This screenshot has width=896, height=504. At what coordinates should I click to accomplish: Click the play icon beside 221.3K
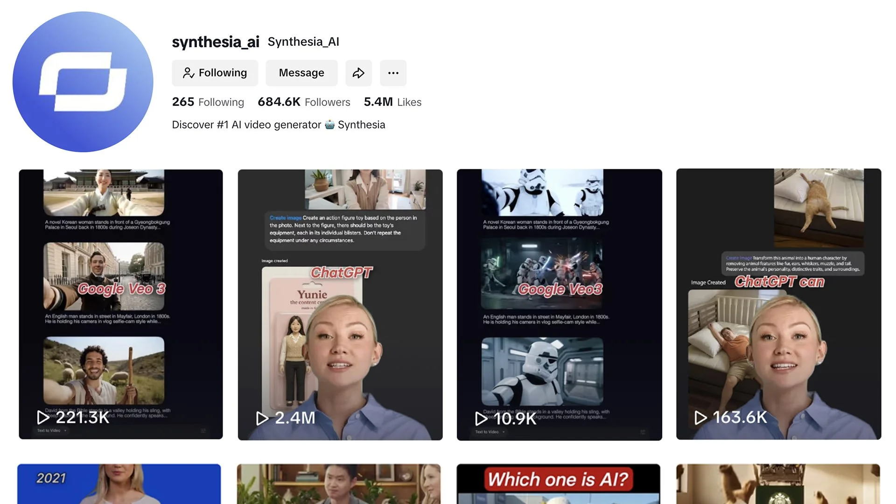[x=43, y=417]
